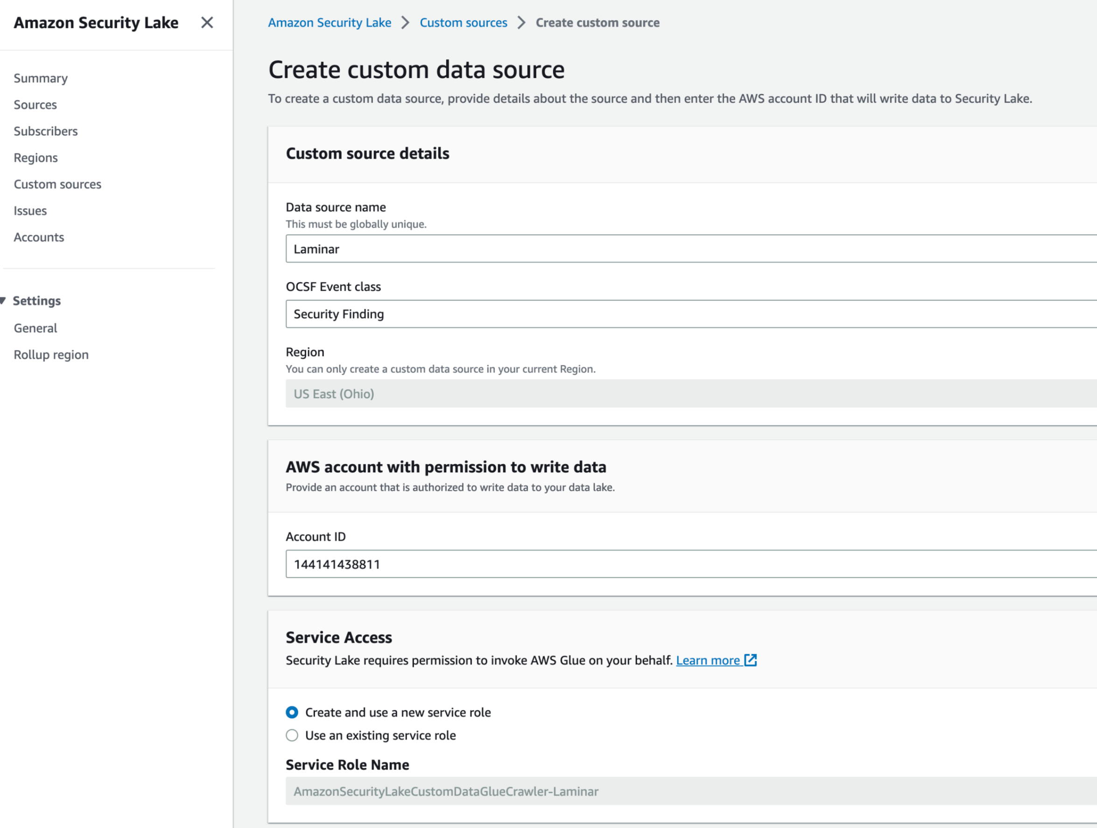Click the Account ID input field
Screen dimensions: 1097x828
coord(690,564)
